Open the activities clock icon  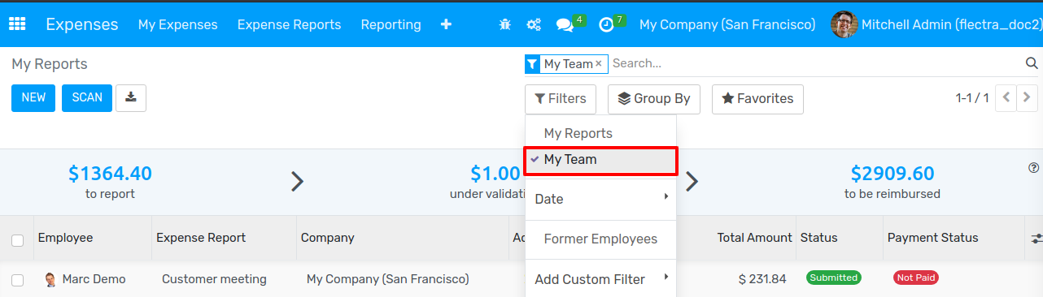click(x=606, y=25)
